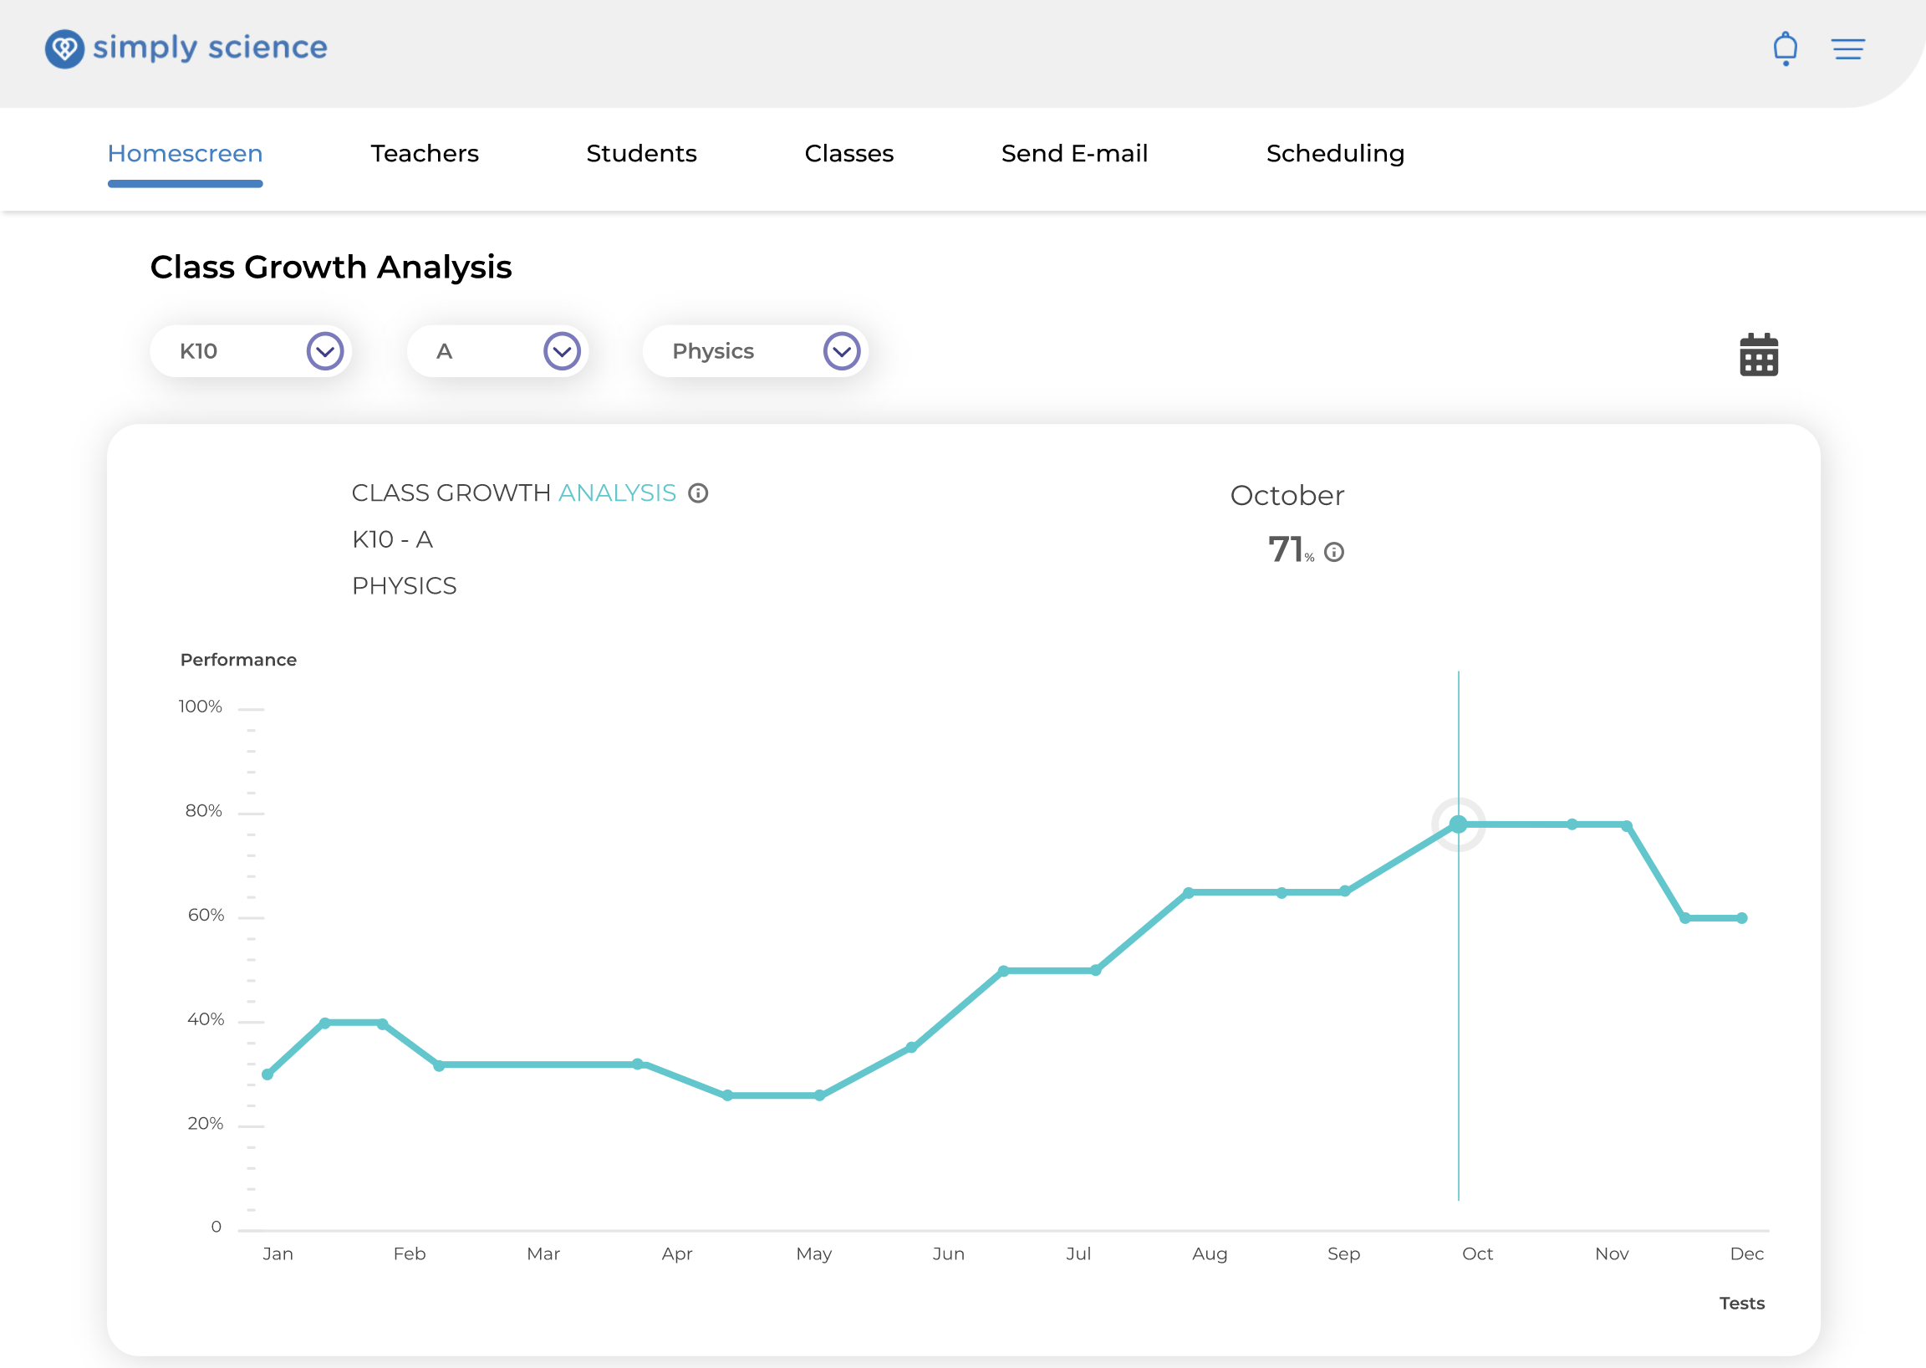1926x1368 pixels.
Task: Click the Class Growth Analysis page heading
Action: [331, 267]
